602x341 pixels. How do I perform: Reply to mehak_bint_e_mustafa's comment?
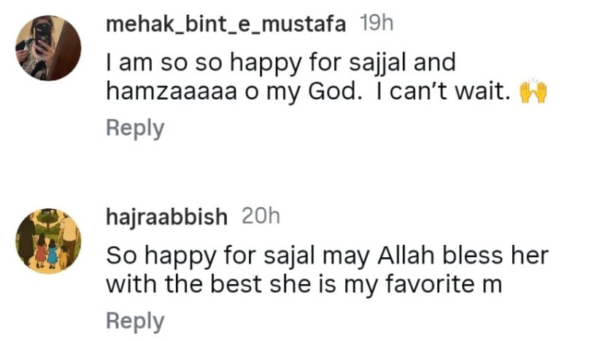(135, 128)
